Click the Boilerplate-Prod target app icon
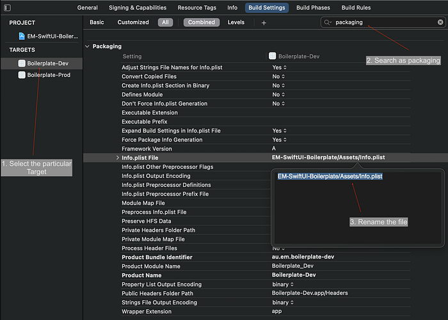This screenshot has height=320, width=448. 22,75
